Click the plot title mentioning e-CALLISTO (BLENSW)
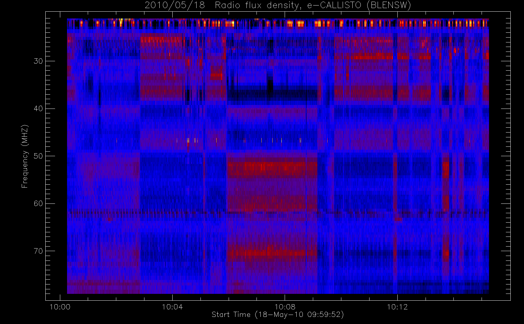This screenshot has height=324, width=524. (278, 6)
